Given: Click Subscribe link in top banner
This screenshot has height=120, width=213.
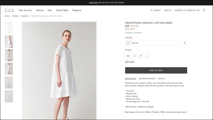Looking at the screenshot, I should coord(93,2).
